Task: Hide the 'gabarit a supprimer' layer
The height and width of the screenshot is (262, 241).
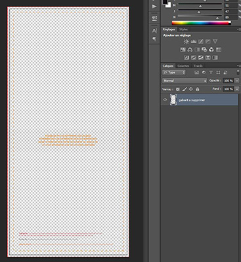Action: tap(165, 100)
